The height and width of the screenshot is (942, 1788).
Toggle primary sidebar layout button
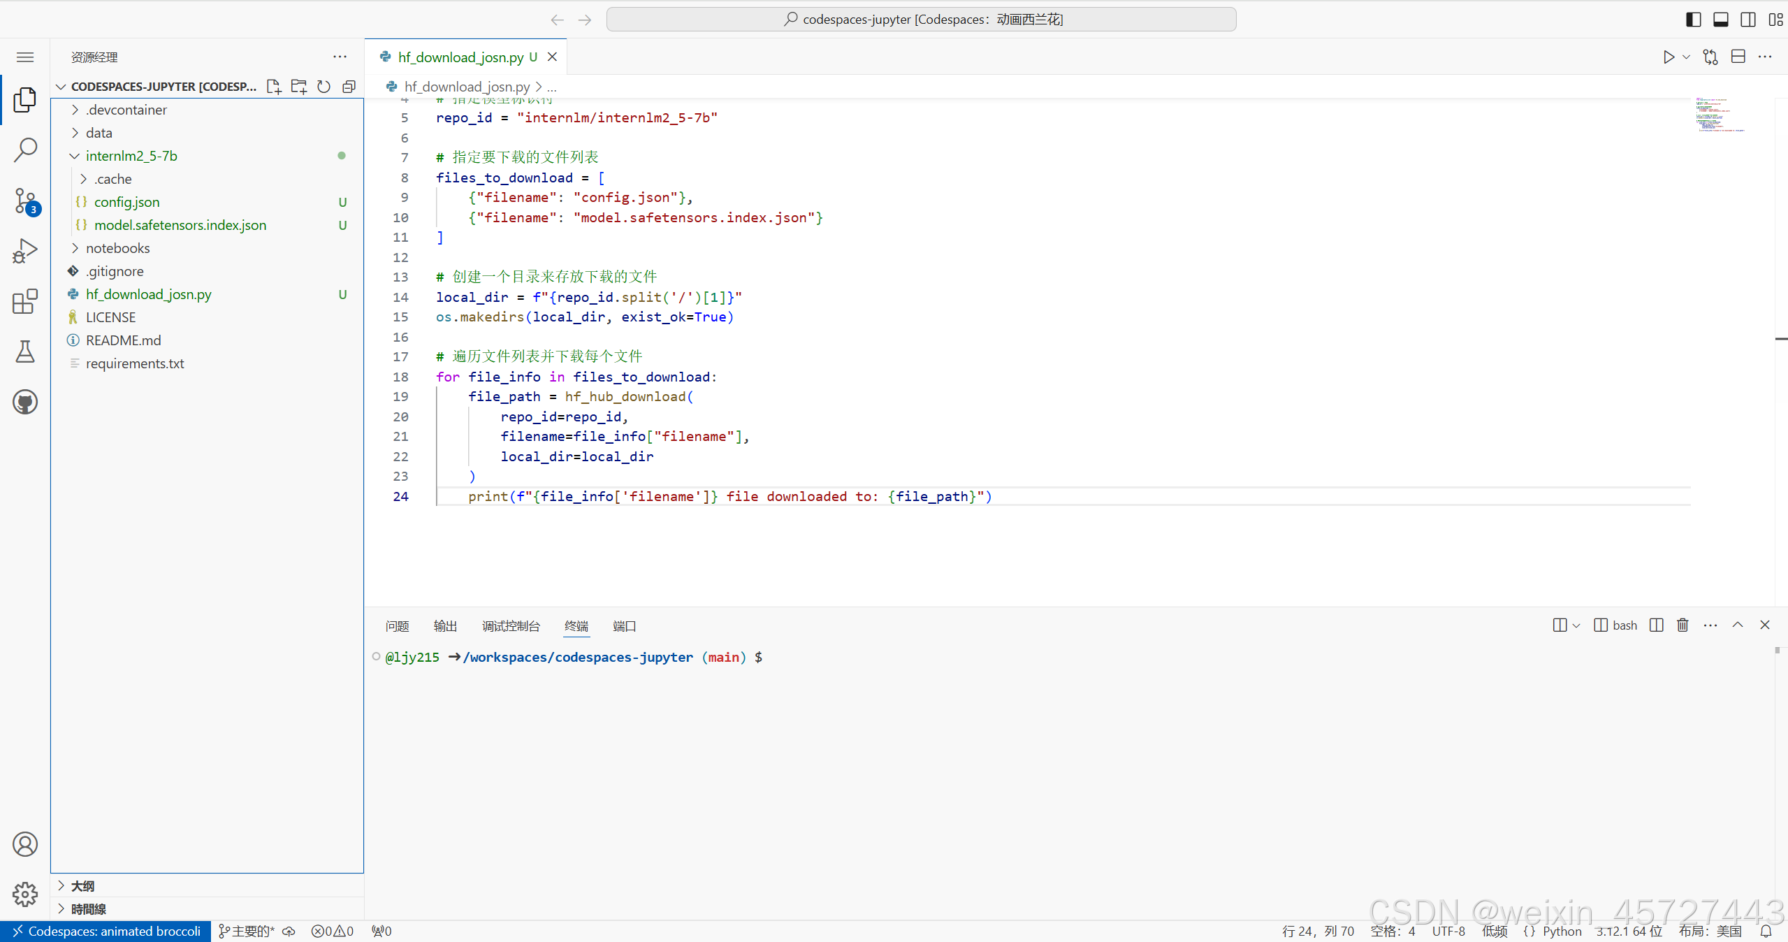coord(1693,20)
